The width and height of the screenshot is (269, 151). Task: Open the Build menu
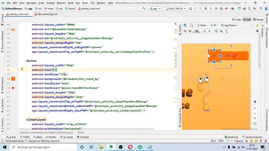(71, 3)
